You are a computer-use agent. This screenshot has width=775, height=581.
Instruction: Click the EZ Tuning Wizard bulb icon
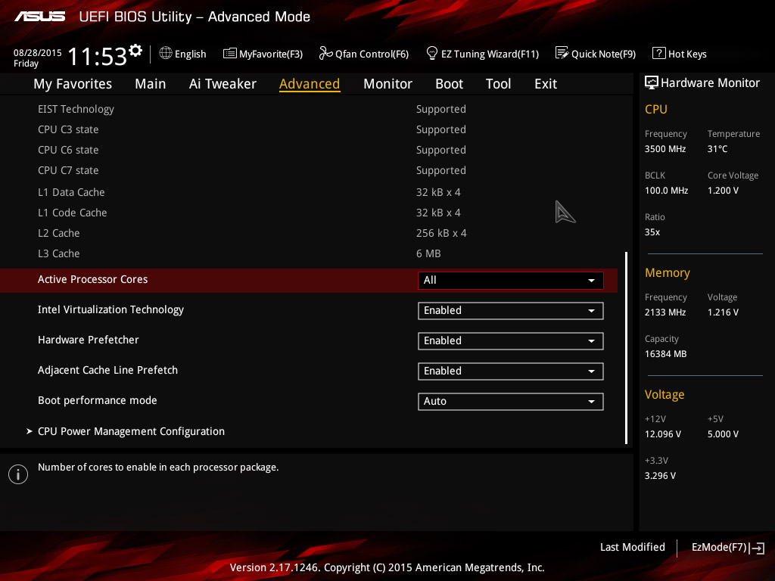432,53
